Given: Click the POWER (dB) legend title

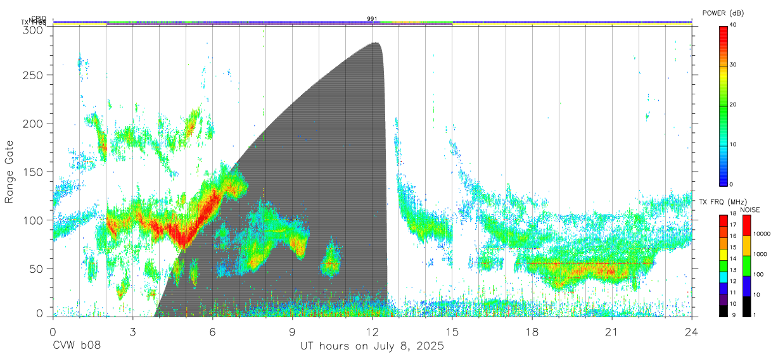Looking at the screenshot, I should point(722,13).
